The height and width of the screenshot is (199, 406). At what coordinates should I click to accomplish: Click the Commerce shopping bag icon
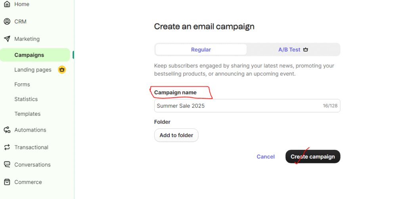[x=7, y=182]
